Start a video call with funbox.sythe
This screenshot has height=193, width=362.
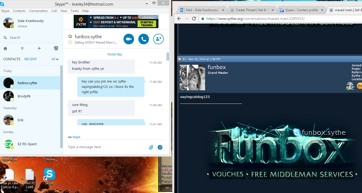click(x=129, y=39)
